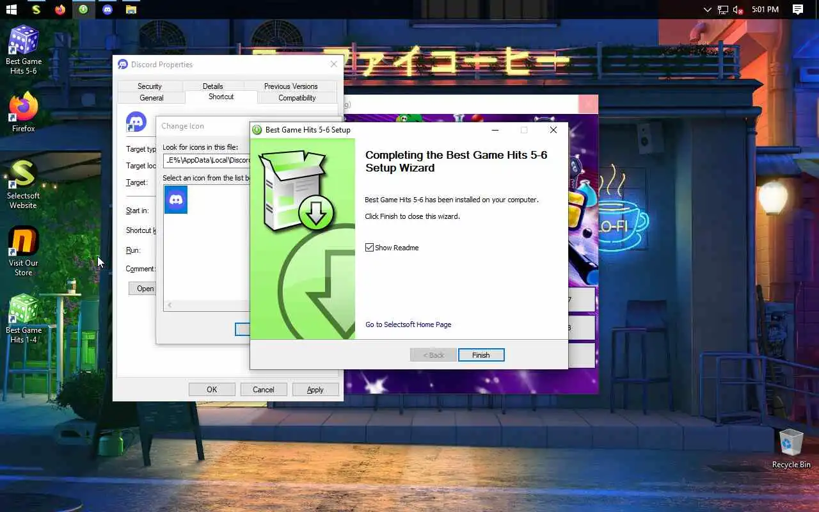Select the Visit Our Store desktop icon
The height and width of the screenshot is (512, 819).
[x=23, y=252]
